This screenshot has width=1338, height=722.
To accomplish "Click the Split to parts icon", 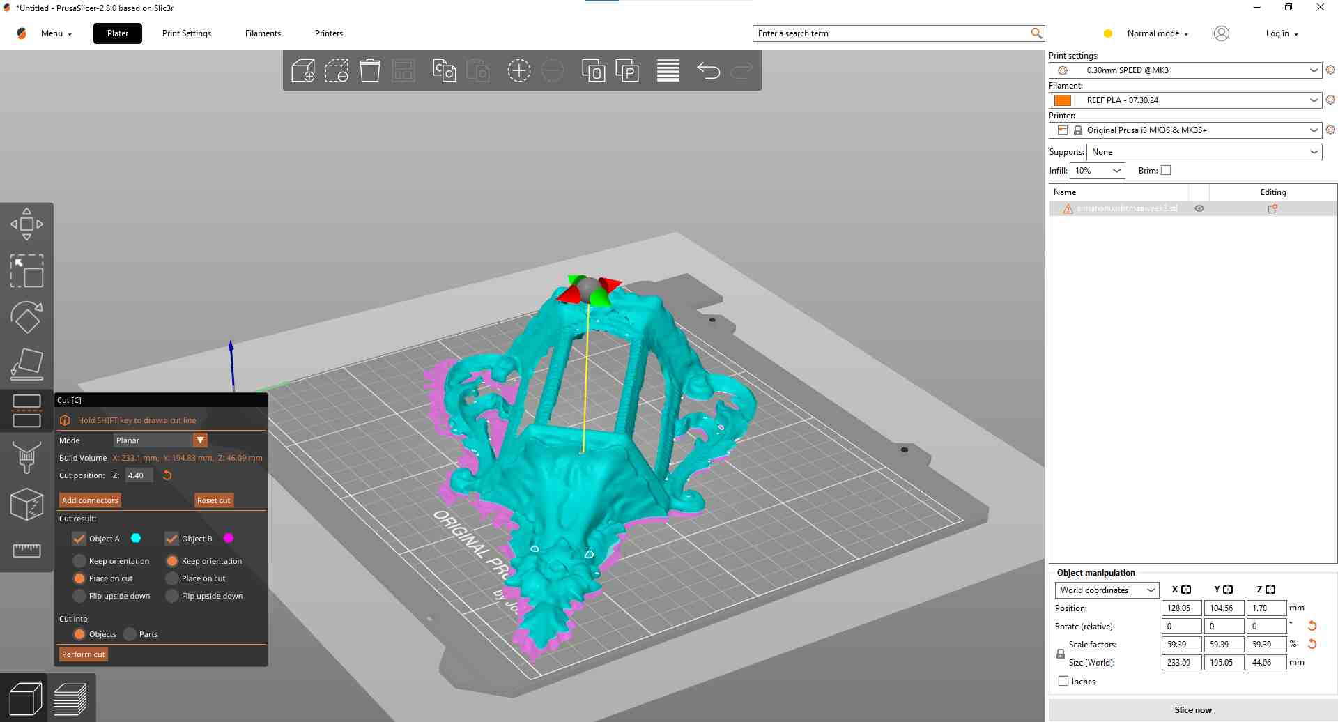I will (x=627, y=70).
